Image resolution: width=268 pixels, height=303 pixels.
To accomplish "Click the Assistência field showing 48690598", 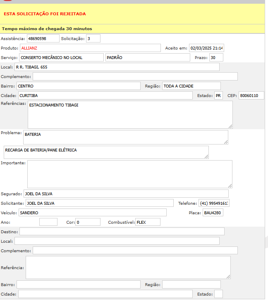I will (43, 38).
